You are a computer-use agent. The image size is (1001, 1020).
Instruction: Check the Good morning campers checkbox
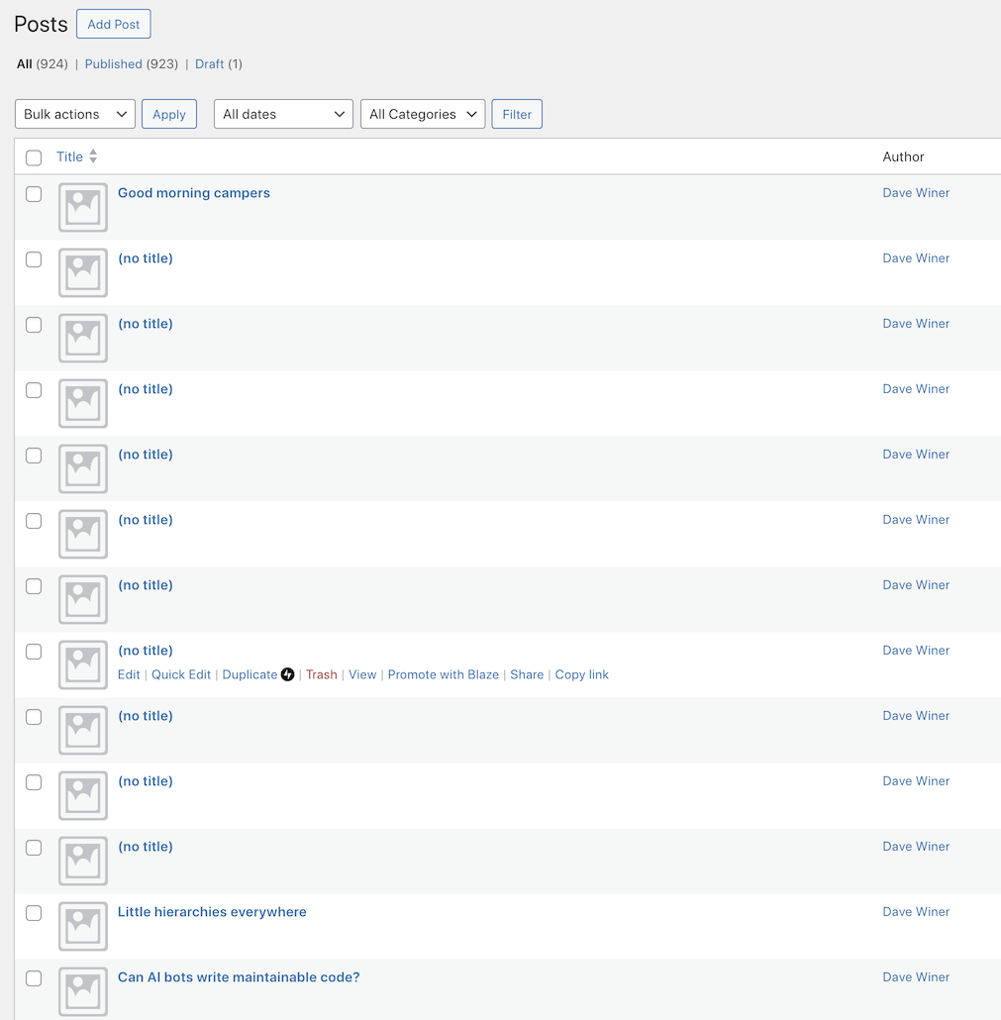coord(34,194)
